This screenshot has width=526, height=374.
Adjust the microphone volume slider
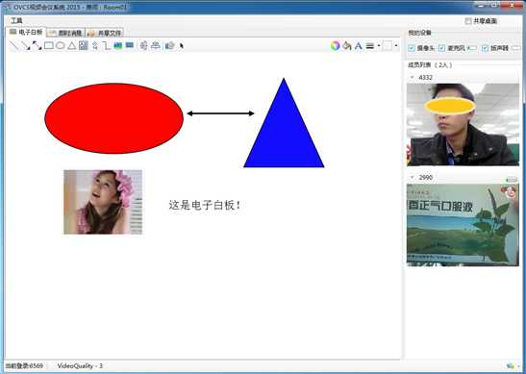[x=472, y=48]
